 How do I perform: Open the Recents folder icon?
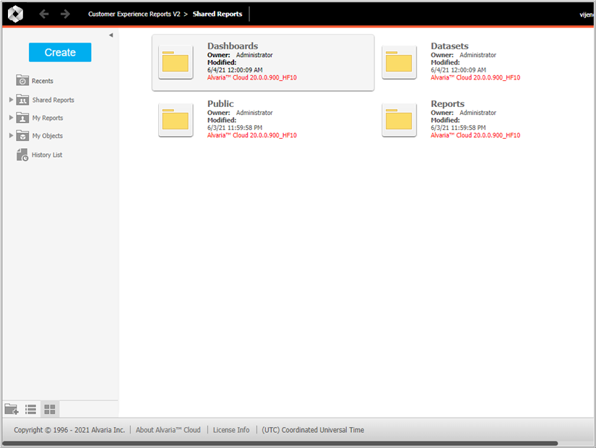22,81
